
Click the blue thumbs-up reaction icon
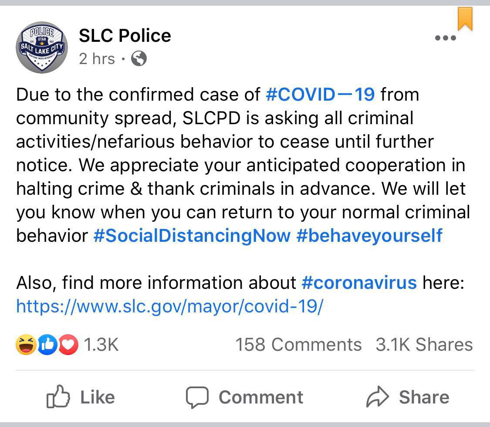[47, 345]
